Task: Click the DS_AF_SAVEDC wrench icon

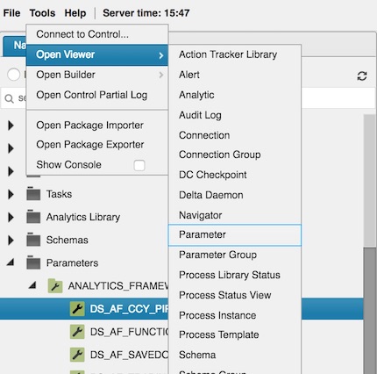Action: [x=77, y=355]
